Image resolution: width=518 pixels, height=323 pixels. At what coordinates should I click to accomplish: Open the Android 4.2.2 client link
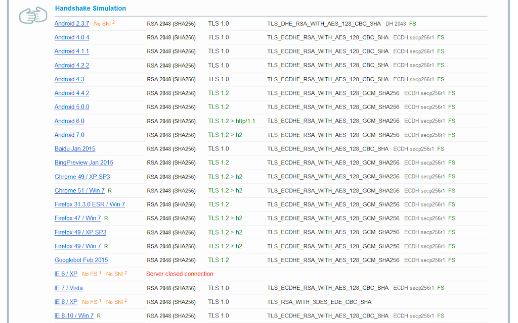tap(72, 66)
